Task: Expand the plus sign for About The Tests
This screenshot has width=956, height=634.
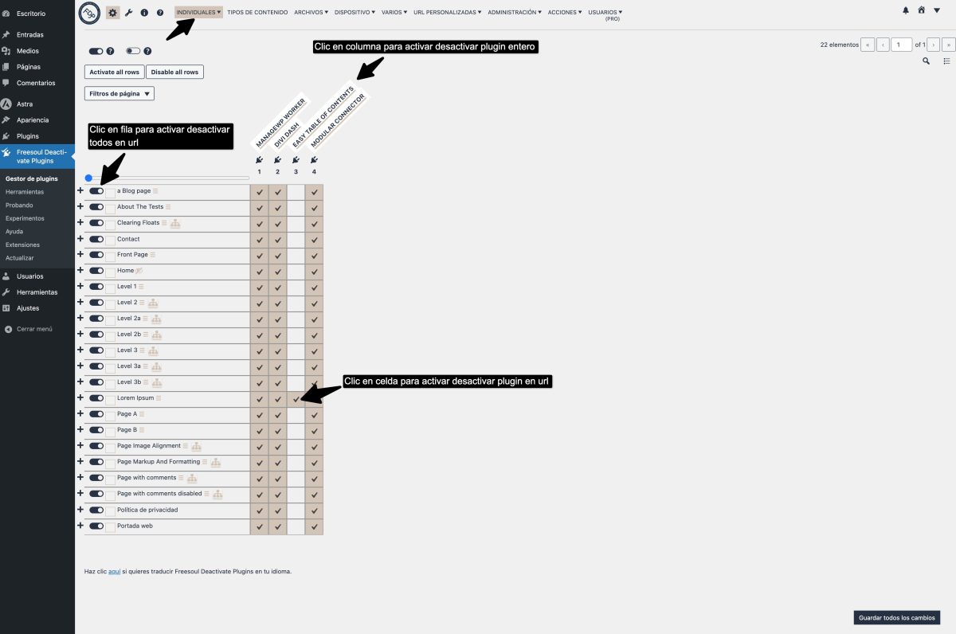Action: [x=80, y=206]
